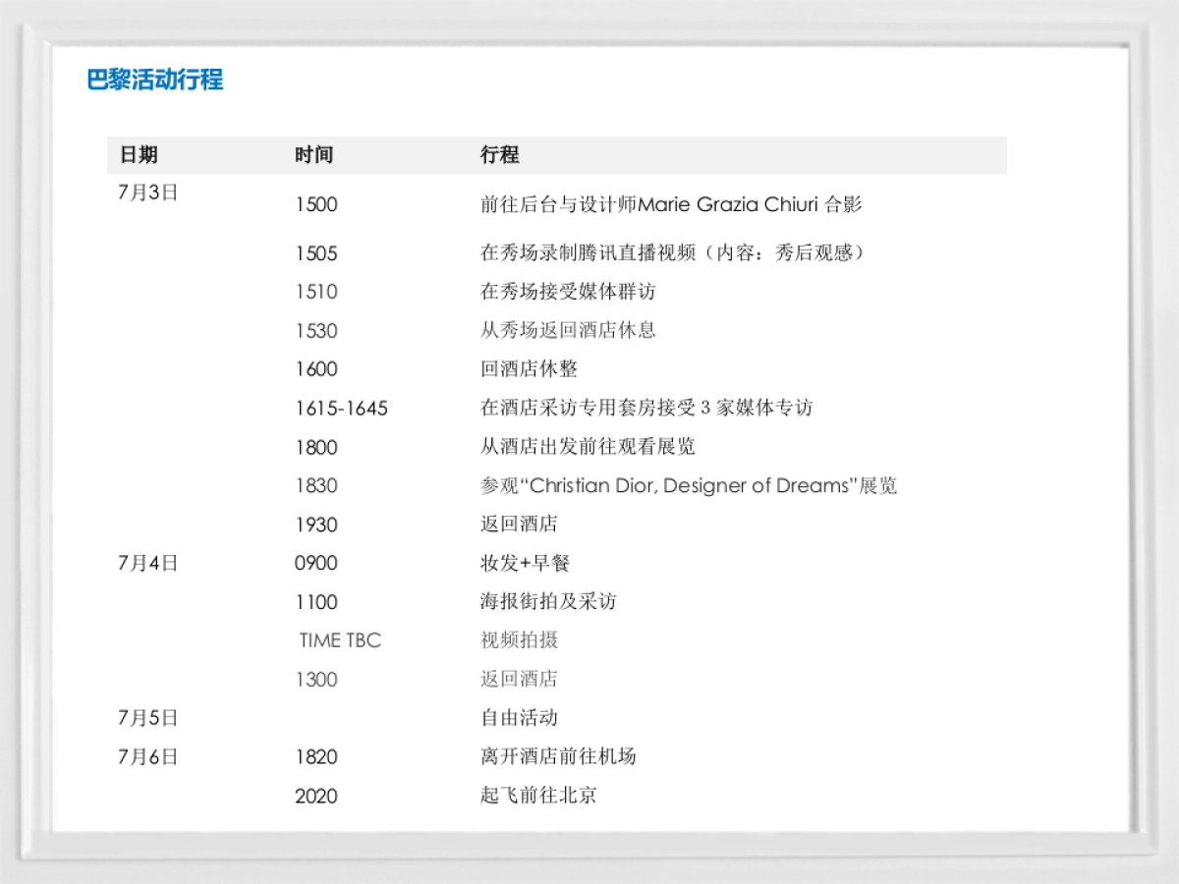Select the 日期 column header

click(x=139, y=155)
